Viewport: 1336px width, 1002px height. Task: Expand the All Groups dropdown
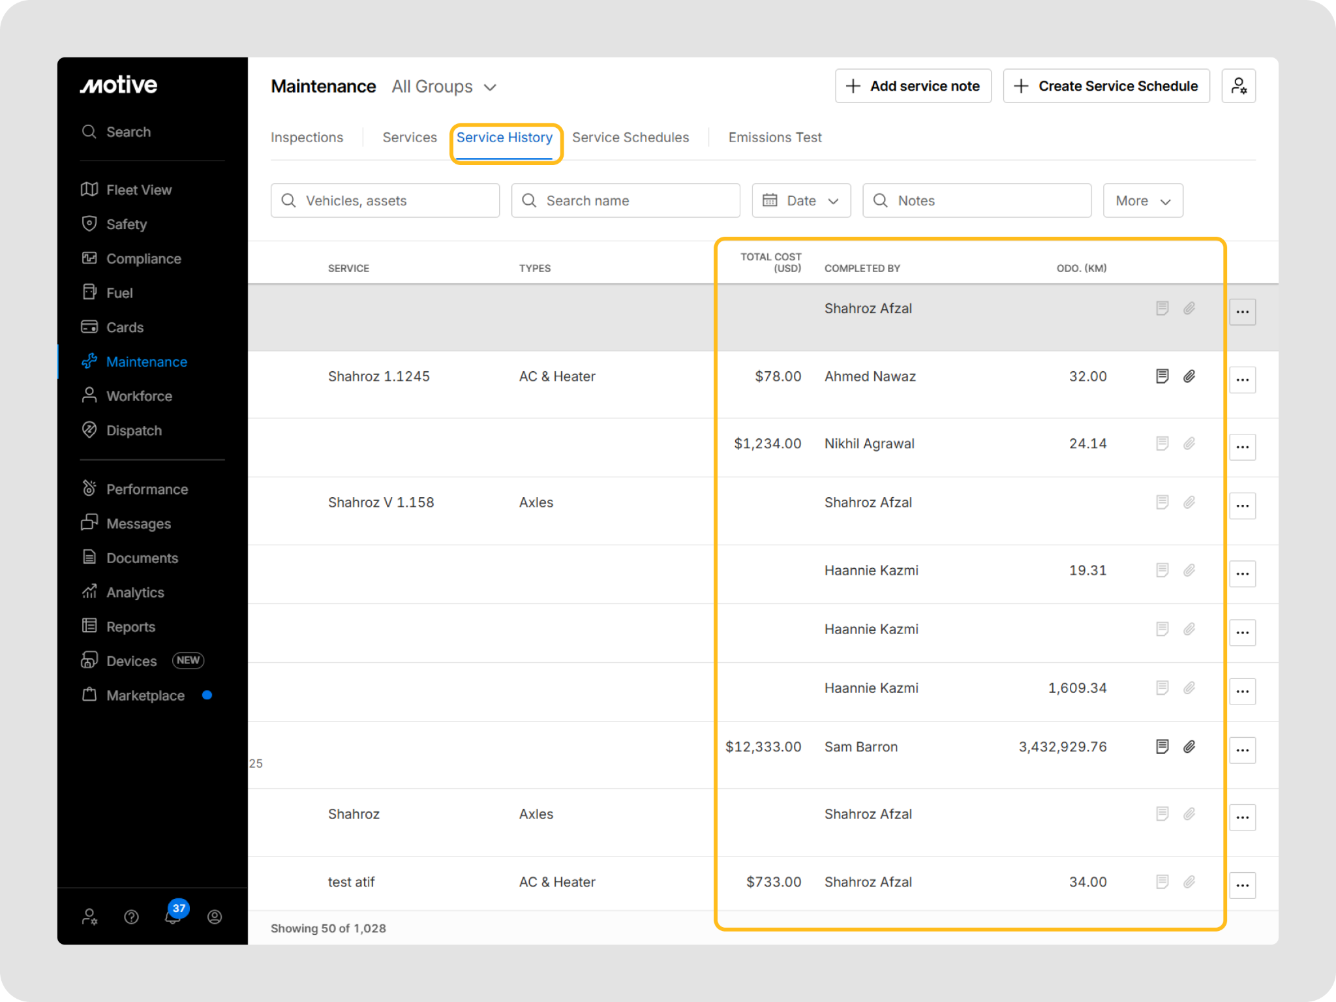point(444,87)
